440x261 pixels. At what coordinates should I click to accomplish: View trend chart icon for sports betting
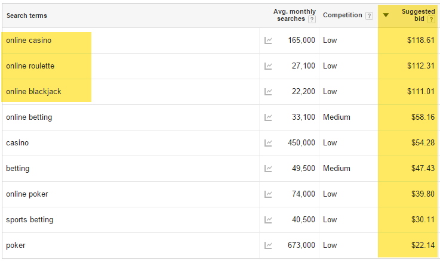(268, 220)
